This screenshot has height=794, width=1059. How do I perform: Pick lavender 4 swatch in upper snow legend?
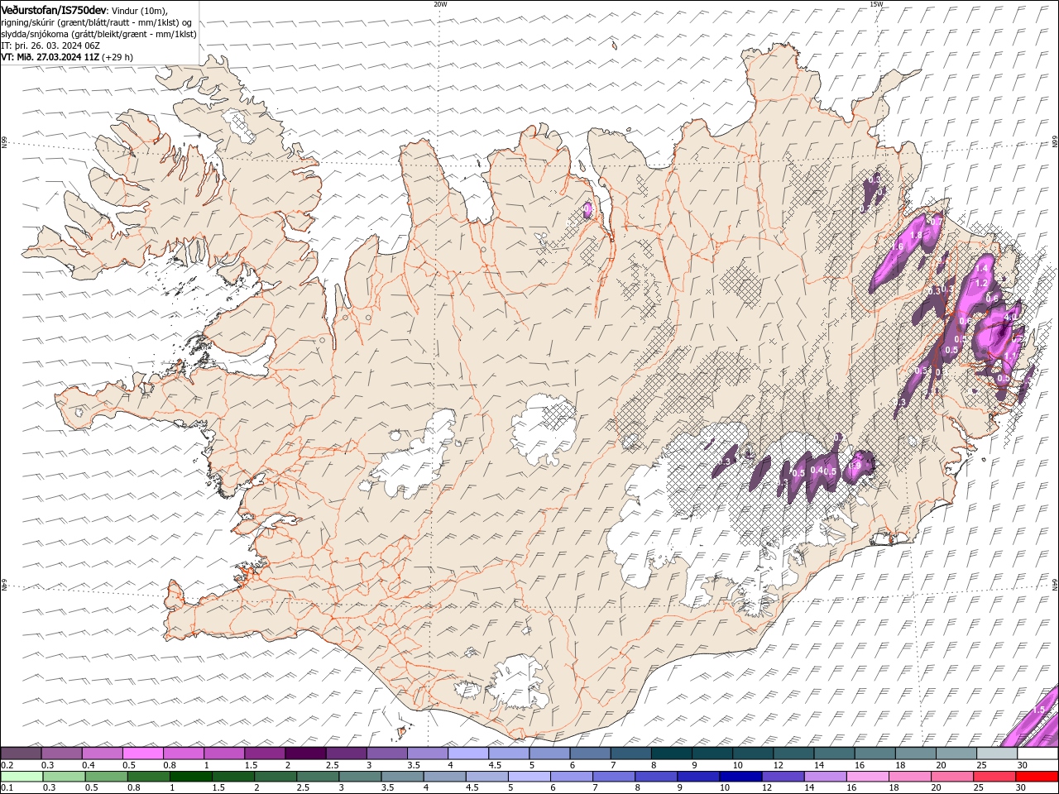468,753
